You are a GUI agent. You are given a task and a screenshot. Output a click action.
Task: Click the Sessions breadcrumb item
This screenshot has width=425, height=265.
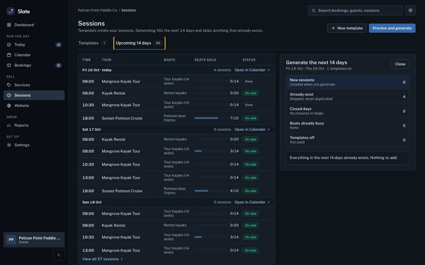pyautogui.click(x=129, y=10)
